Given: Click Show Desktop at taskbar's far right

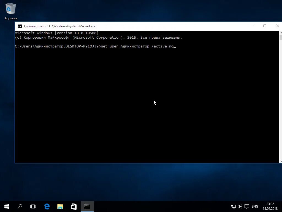Looking at the screenshot, I should click(x=281, y=206).
